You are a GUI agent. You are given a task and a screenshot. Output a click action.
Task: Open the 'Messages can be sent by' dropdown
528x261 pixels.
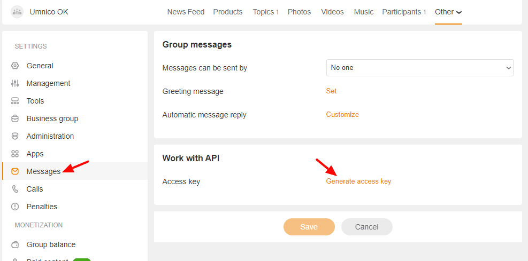[x=419, y=68]
